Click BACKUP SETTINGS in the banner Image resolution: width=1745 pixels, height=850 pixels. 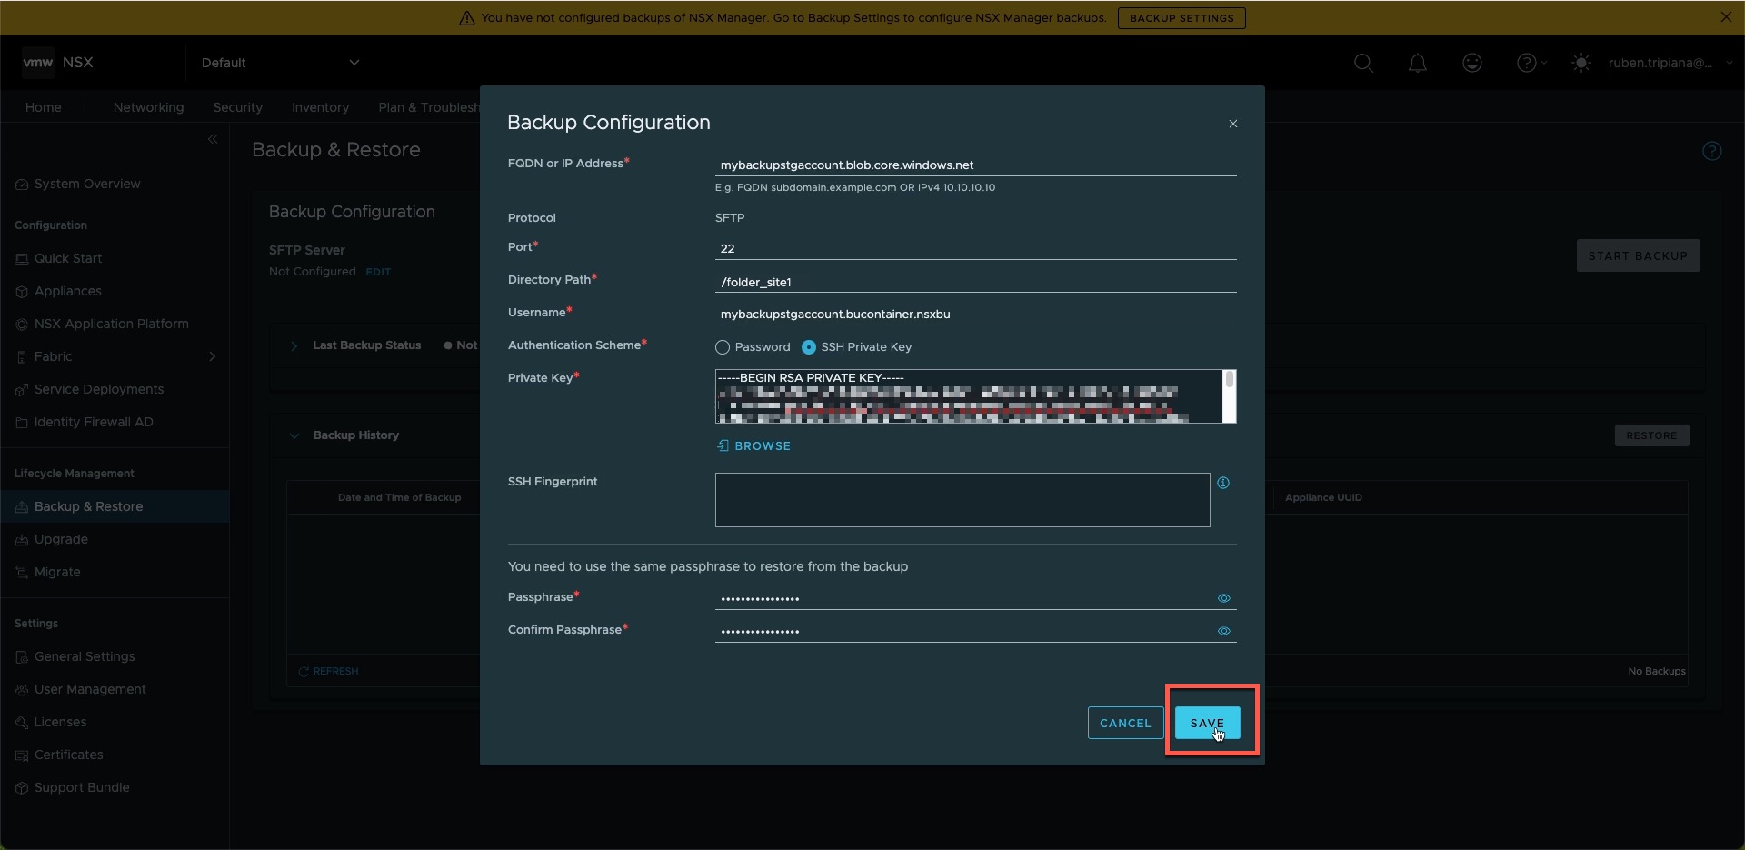1182,18
